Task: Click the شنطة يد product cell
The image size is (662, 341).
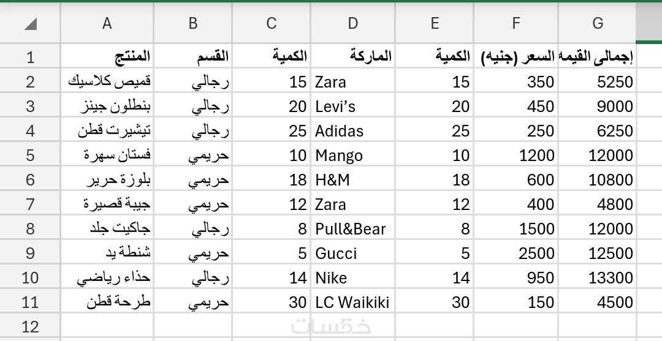Action: (x=107, y=253)
